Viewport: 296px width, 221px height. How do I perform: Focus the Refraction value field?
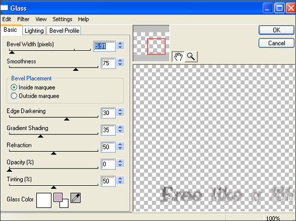pos(108,147)
